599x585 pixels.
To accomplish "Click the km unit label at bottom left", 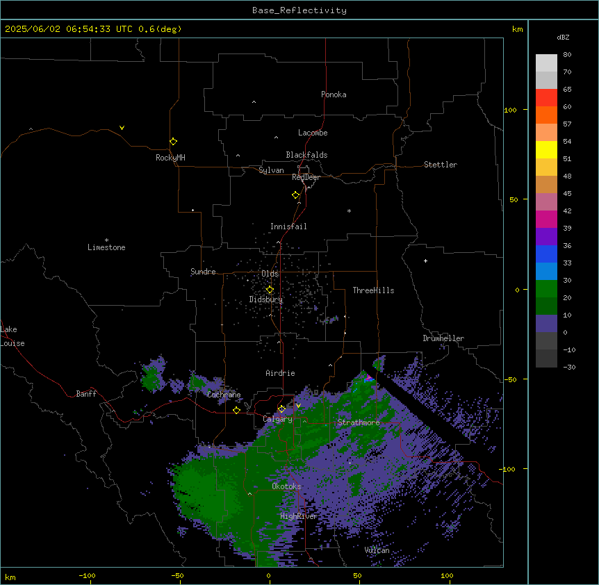I will (x=10, y=577).
